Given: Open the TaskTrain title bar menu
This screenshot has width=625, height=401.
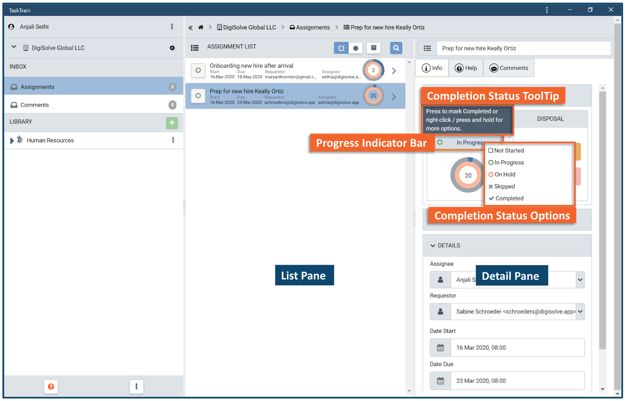Looking at the screenshot, I should click(547, 10).
